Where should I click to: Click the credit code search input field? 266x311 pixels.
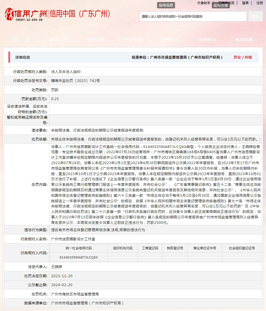coord(193,16)
